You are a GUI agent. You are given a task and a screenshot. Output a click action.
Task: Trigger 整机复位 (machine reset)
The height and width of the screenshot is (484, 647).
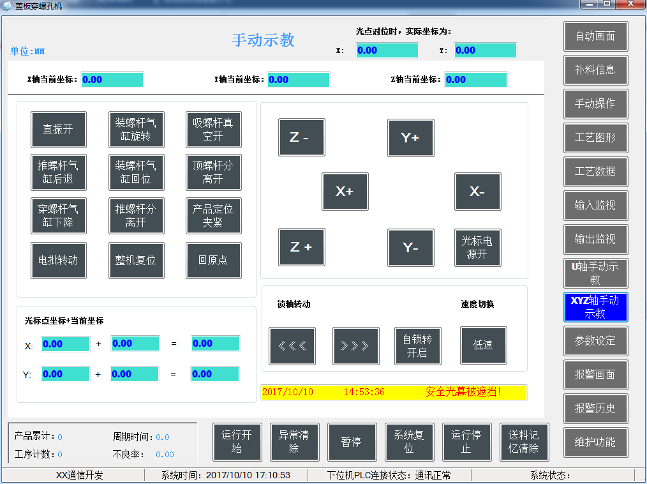click(136, 261)
